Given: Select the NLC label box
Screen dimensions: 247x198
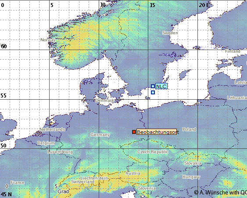Looking at the screenshot, I should pyautogui.click(x=161, y=86).
